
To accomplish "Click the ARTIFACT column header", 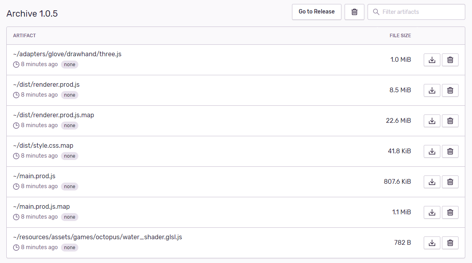I will (24, 35).
